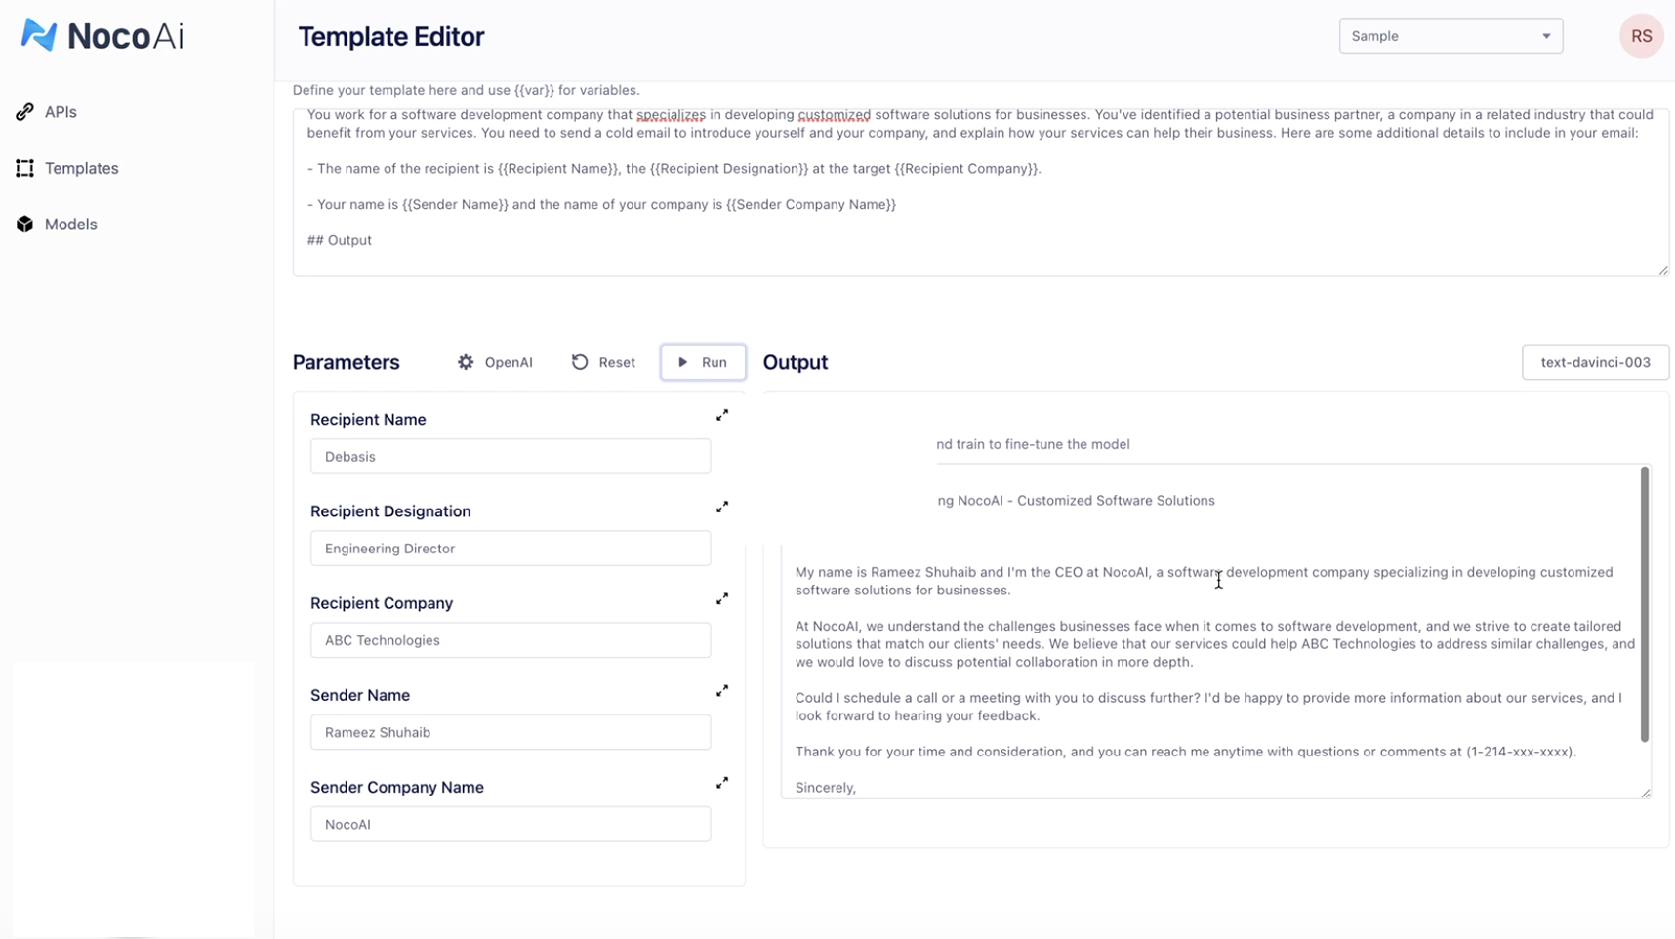Expand the Recipient Company field

point(722,598)
